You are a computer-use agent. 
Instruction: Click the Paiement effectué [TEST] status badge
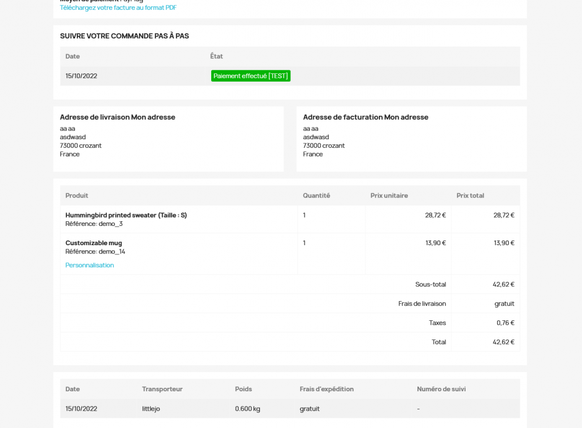click(x=250, y=76)
